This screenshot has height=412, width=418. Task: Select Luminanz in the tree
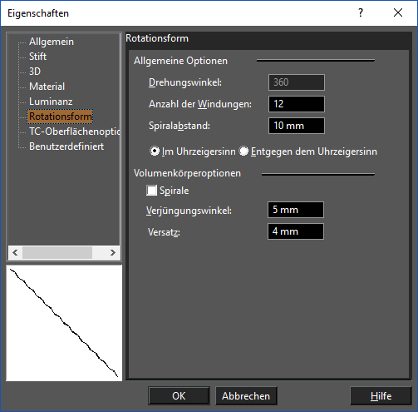pos(51,102)
